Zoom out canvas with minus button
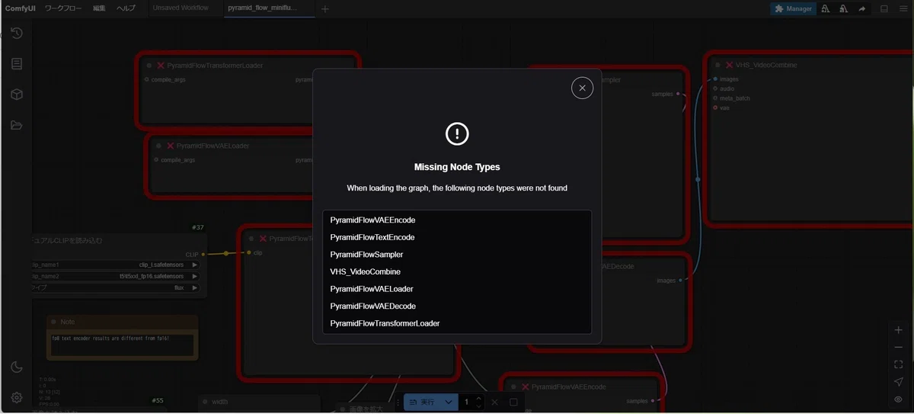Viewport: 914px width, 414px height. pyautogui.click(x=899, y=347)
